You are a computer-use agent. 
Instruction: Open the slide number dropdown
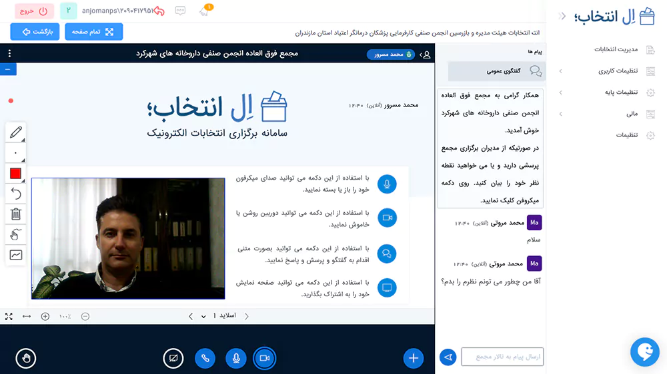coord(203,316)
